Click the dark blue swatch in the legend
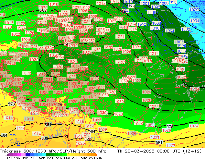Viewport: 205px width, 159px height. coord(27,154)
